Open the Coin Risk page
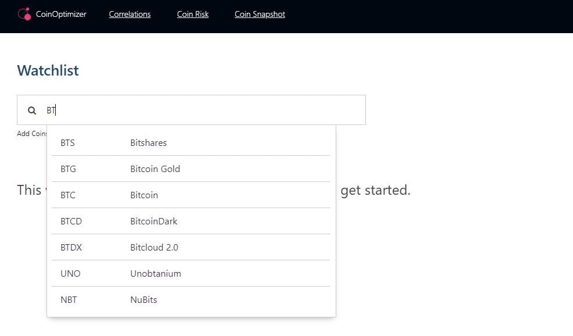The image size is (573, 336). click(193, 14)
